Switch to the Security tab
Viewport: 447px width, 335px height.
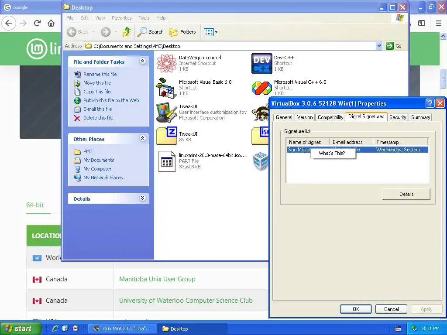coord(397,117)
